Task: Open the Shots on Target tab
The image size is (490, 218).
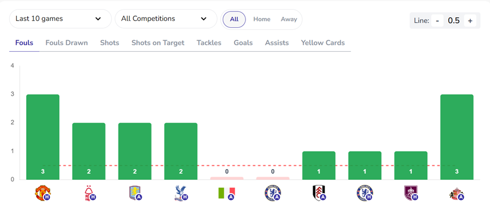Action: coord(158,43)
